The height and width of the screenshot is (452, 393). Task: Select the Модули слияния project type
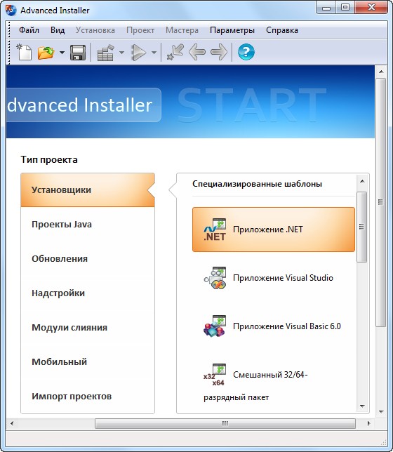[88, 328]
